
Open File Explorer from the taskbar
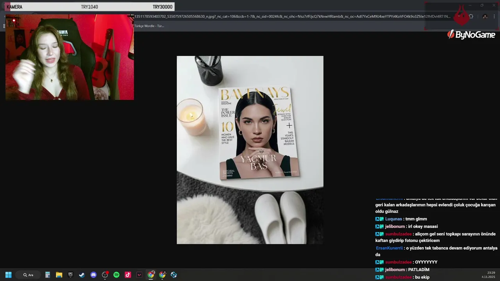tap(59, 275)
